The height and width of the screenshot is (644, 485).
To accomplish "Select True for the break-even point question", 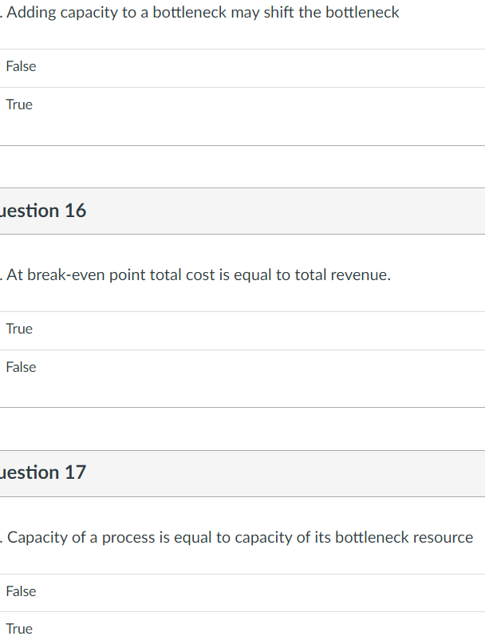I will [18, 329].
